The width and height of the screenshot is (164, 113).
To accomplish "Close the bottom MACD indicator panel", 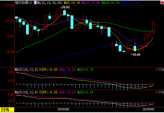I will (163, 92).
